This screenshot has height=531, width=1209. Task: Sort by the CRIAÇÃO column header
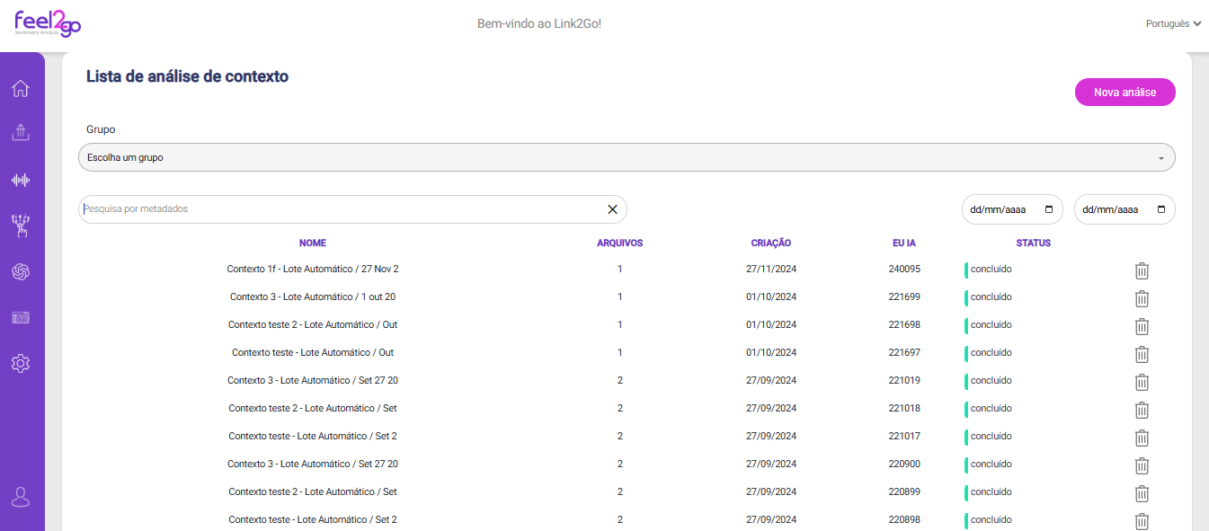(771, 243)
